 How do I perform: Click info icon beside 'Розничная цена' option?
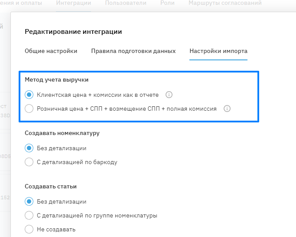[x=227, y=109]
